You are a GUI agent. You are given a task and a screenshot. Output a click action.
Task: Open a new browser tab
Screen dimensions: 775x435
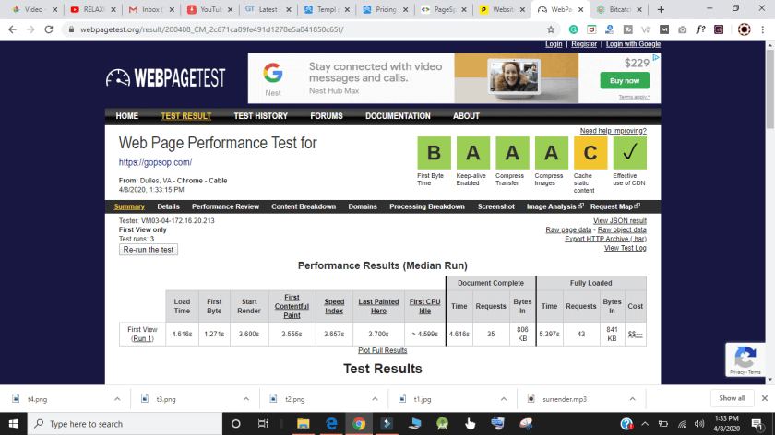click(x=661, y=9)
